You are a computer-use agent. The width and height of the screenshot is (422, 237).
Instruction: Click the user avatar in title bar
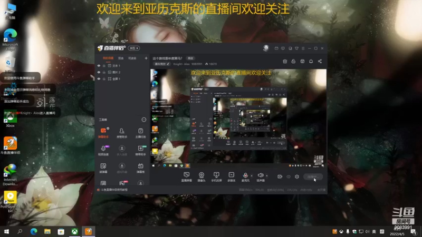(266, 48)
